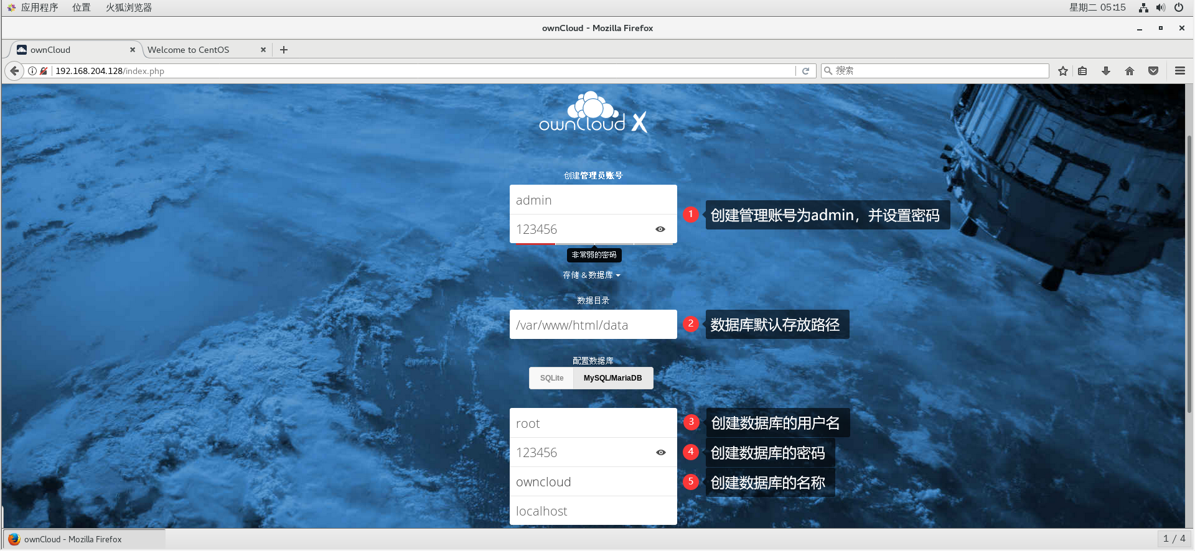Image resolution: width=1195 pixels, height=551 pixels.
Task: Maximize the Firefox window
Action: coord(1160,28)
